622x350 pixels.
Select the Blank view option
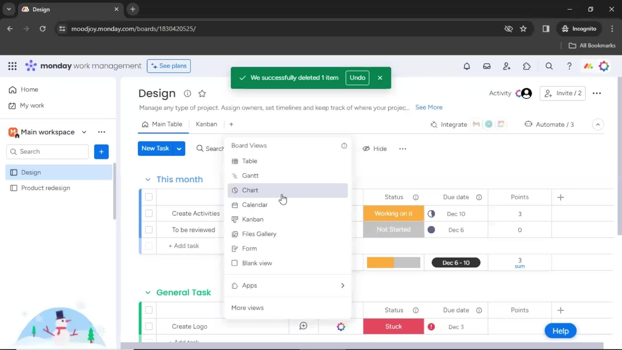257,263
